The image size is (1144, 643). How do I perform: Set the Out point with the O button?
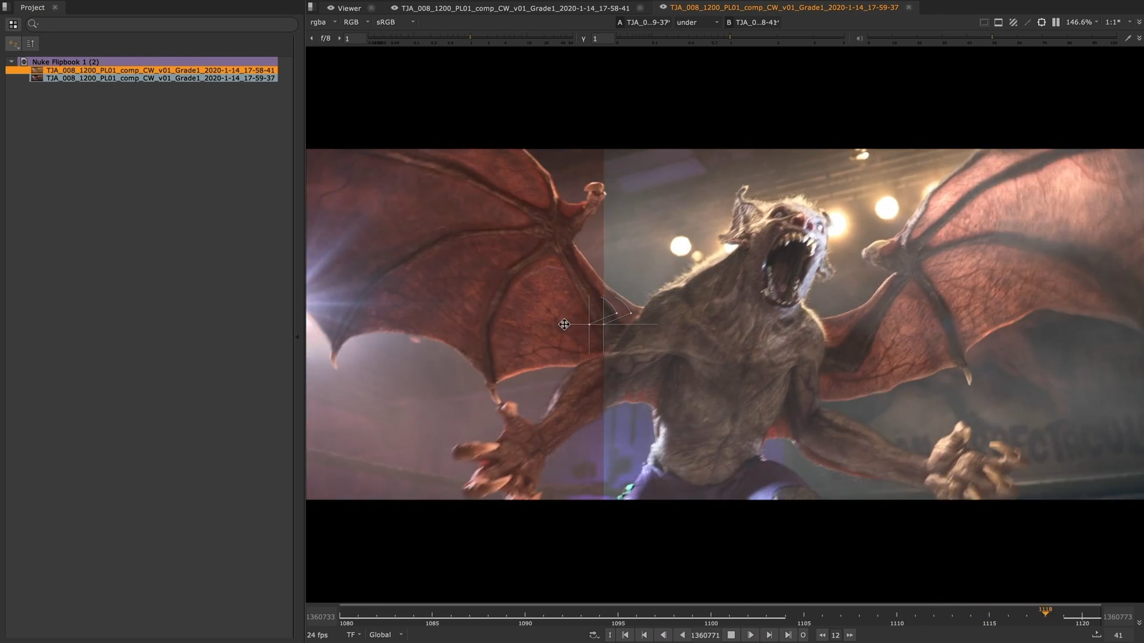[803, 635]
